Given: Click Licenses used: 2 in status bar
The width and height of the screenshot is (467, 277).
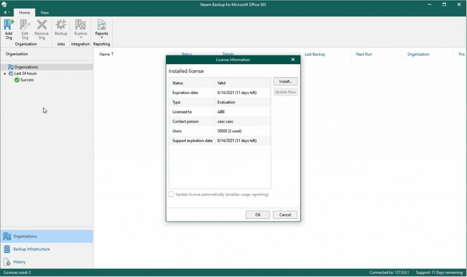Looking at the screenshot, I should point(17,272).
